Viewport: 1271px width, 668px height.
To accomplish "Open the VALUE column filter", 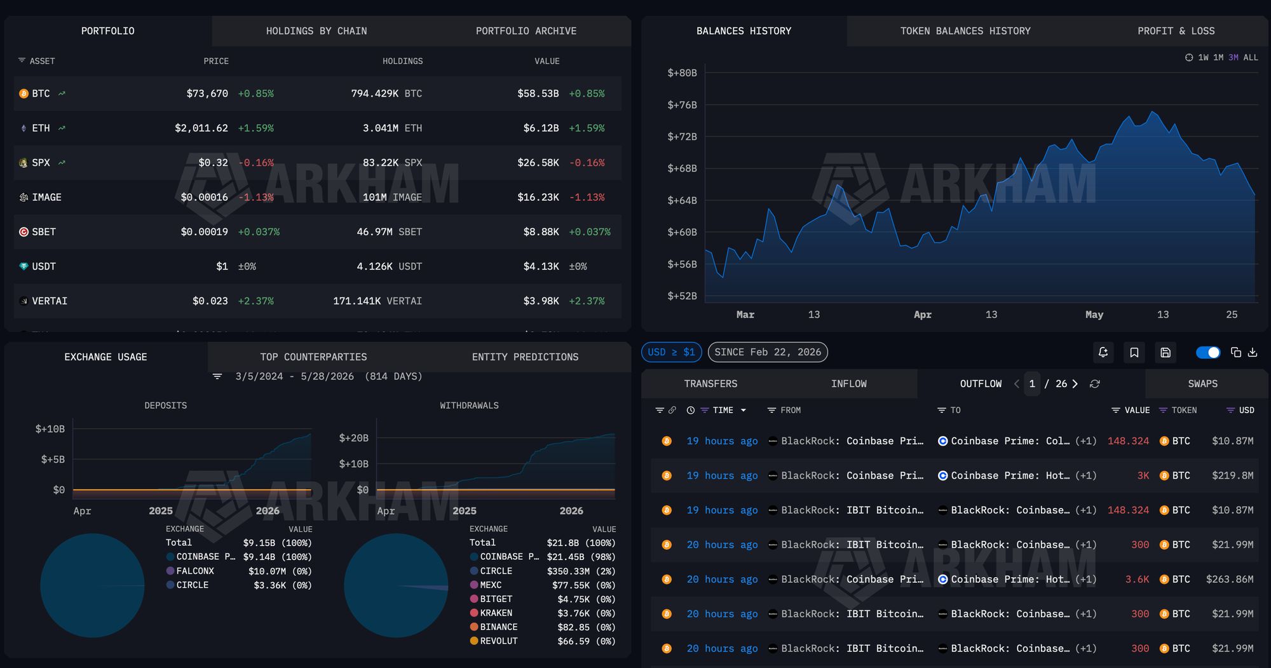I will [1115, 411].
